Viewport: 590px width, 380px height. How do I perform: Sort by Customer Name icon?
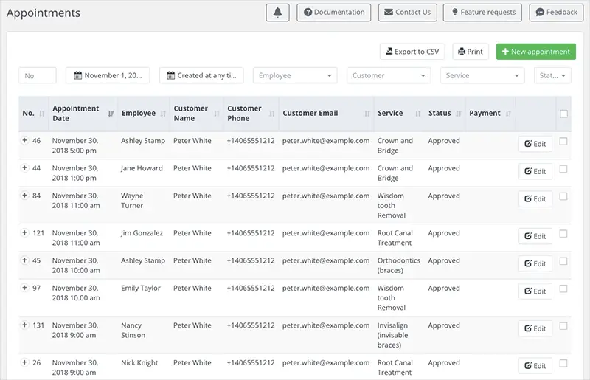click(x=217, y=114)
